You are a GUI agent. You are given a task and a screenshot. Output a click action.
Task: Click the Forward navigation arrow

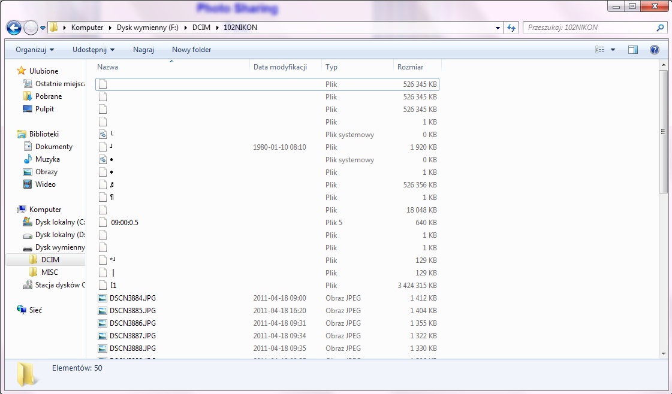click(31, 28)
